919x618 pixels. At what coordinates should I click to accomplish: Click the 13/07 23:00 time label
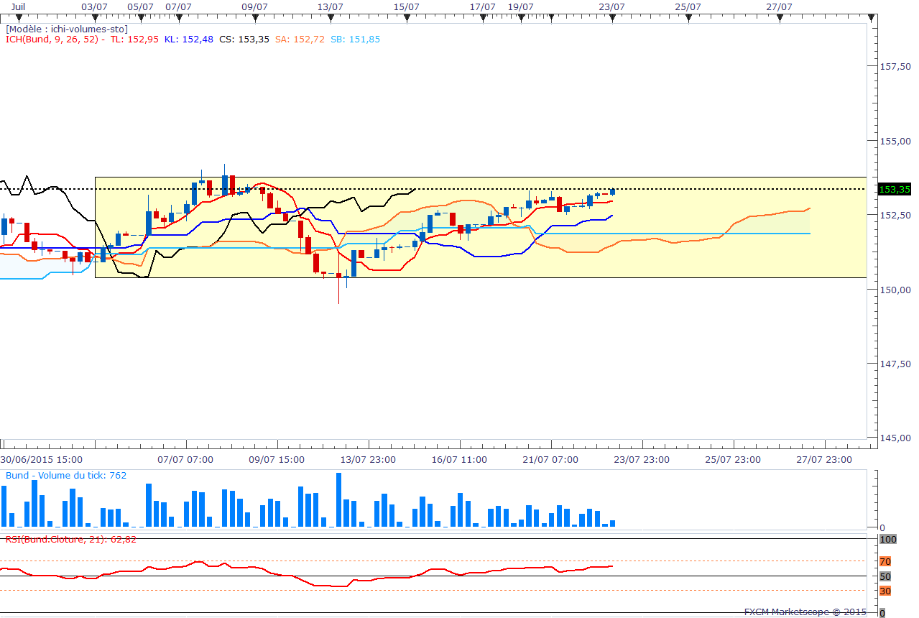click(368, 459)
